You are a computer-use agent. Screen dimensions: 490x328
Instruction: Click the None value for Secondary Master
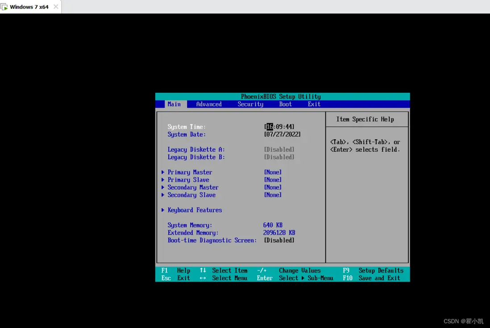pyautogui.click(x=273, y=187)
